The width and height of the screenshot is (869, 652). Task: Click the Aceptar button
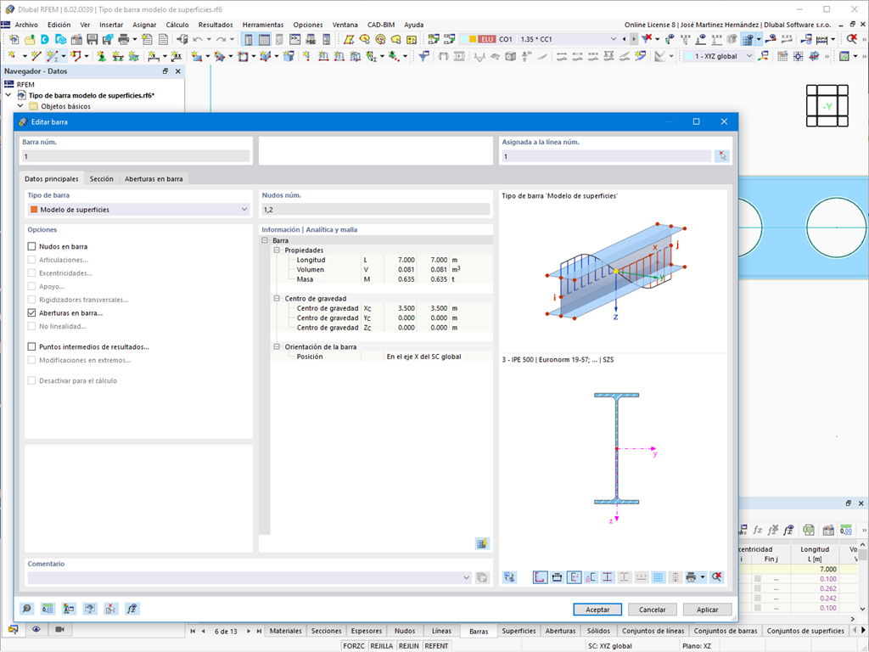coord(597,610)
